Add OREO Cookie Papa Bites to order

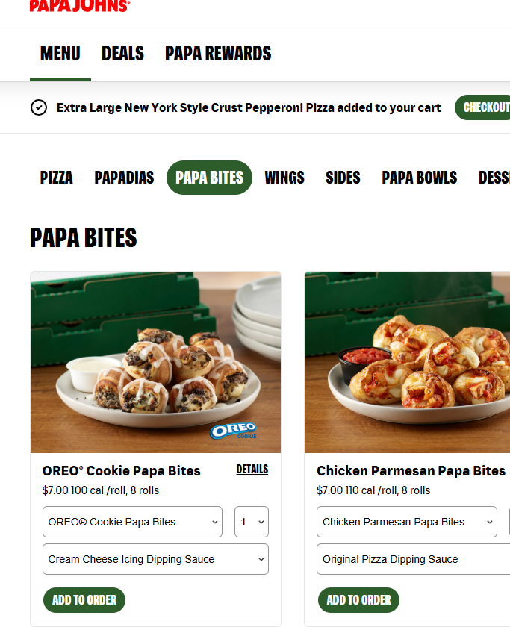[x=84, y=600]
